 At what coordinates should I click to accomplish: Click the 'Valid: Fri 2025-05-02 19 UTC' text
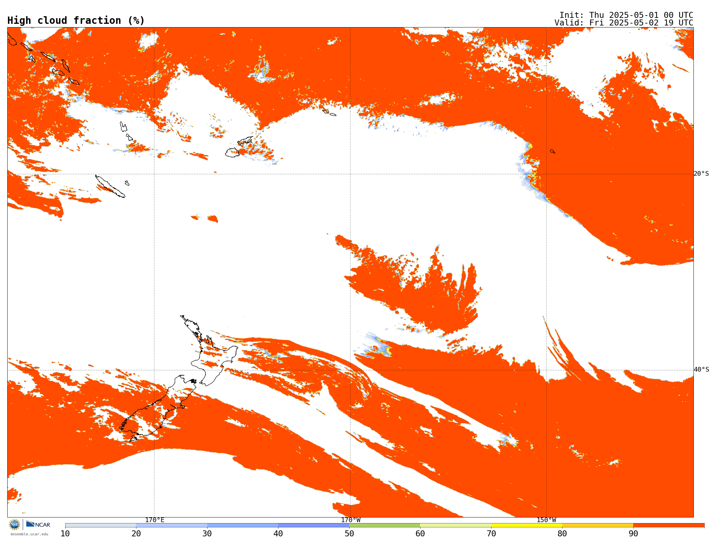click(x=624, y=23)
